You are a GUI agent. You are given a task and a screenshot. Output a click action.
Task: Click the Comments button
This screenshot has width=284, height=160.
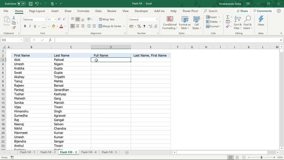[262, 11]
